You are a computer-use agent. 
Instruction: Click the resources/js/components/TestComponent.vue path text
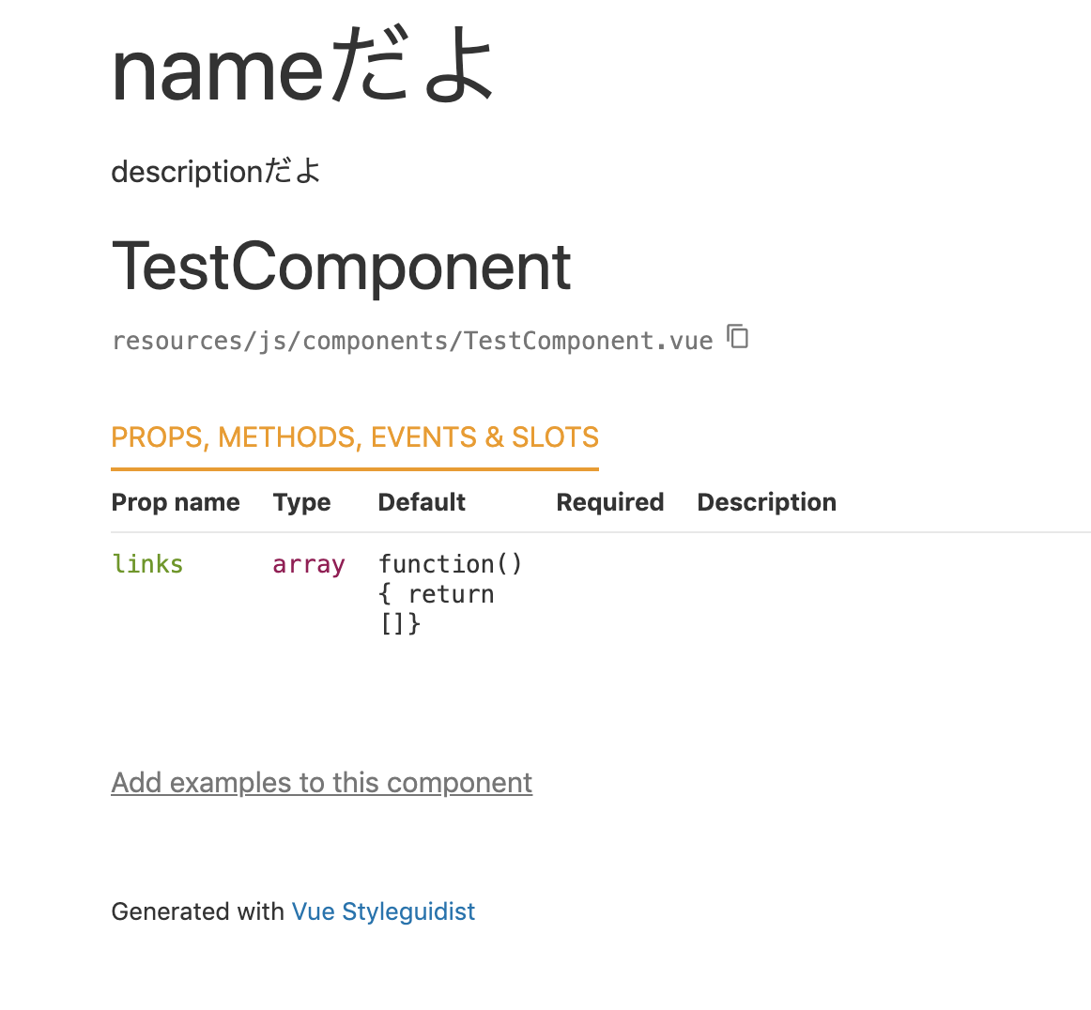pos(411,340)
